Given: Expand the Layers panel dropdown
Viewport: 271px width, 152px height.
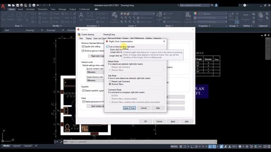Looking at the screenshot, I should pos(132,26).
